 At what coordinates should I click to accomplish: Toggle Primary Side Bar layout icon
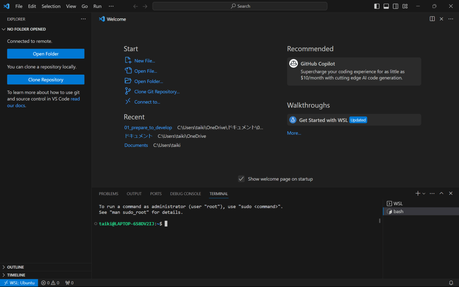tap(377, 6)
